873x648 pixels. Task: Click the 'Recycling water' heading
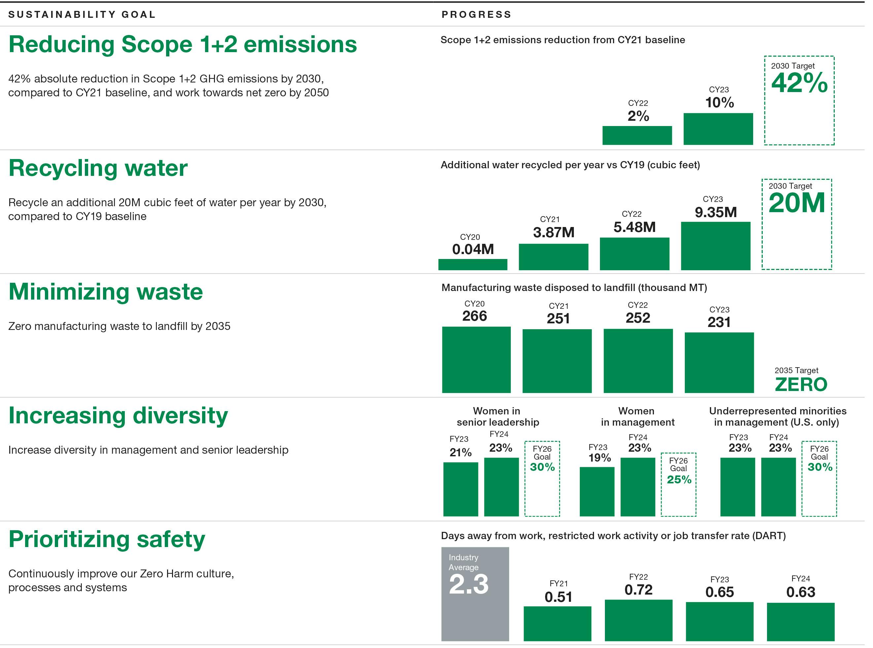[98, 169]
